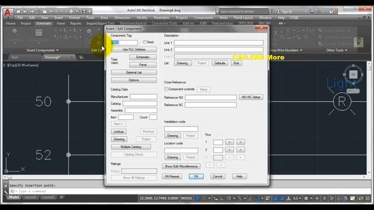Click the NO/NC Setup button
The width and height of the screenshot is (374, 210).
pyautogui.click(x=251, y=97)
